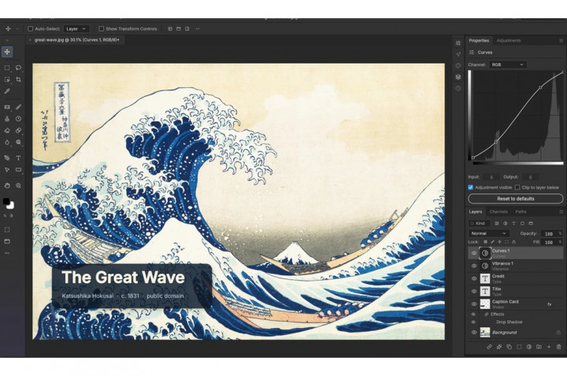Switch to the Properties tab
The image size is (567, 376).
[479, 40]
